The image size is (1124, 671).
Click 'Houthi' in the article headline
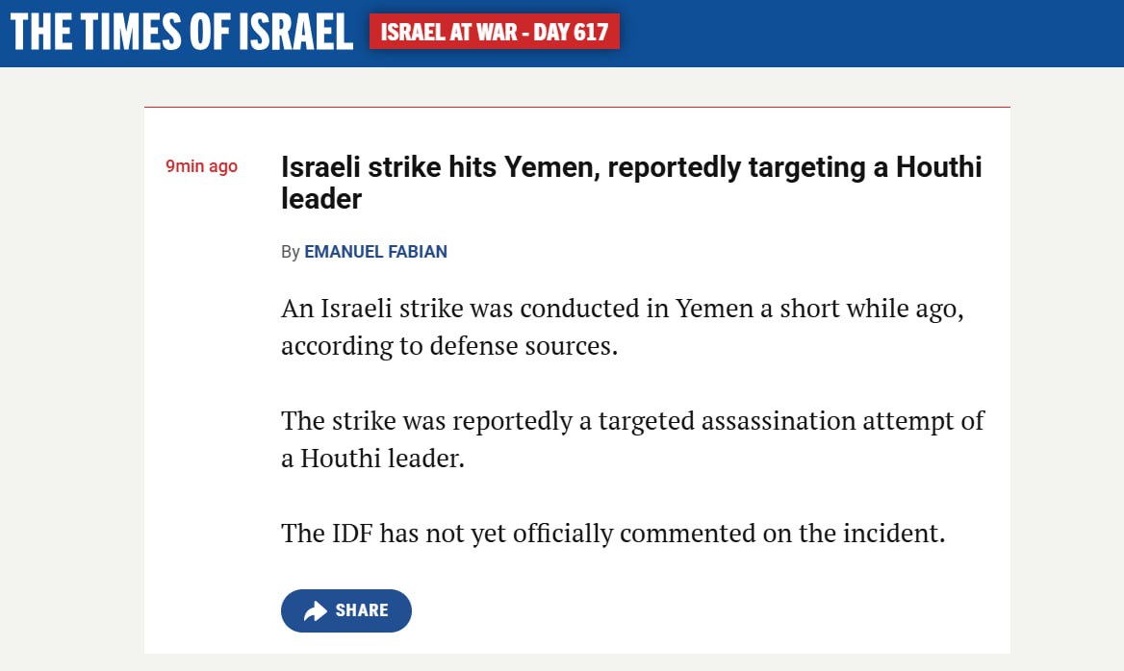point(939,167)
